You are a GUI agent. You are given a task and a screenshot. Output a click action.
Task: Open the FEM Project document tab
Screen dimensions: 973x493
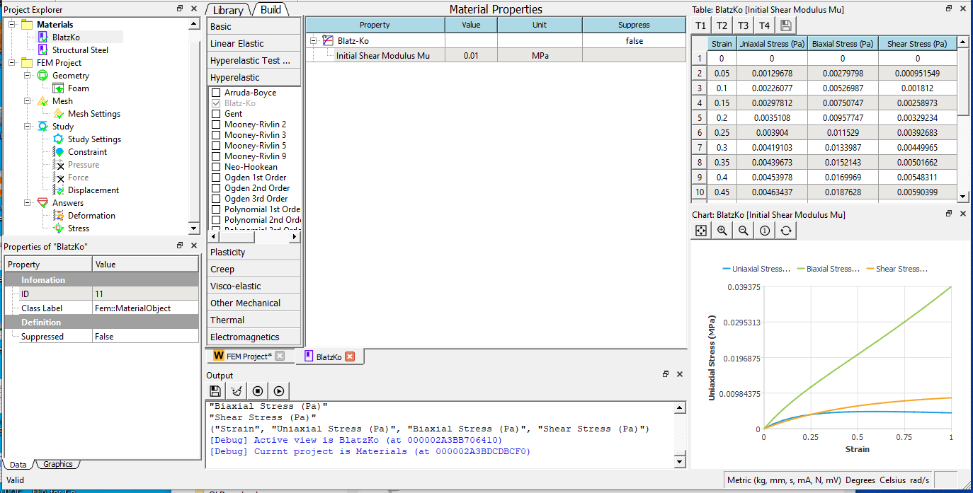point(248,356)
